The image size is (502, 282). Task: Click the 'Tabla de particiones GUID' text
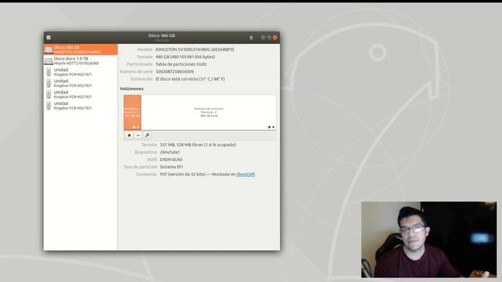point(181,64)
